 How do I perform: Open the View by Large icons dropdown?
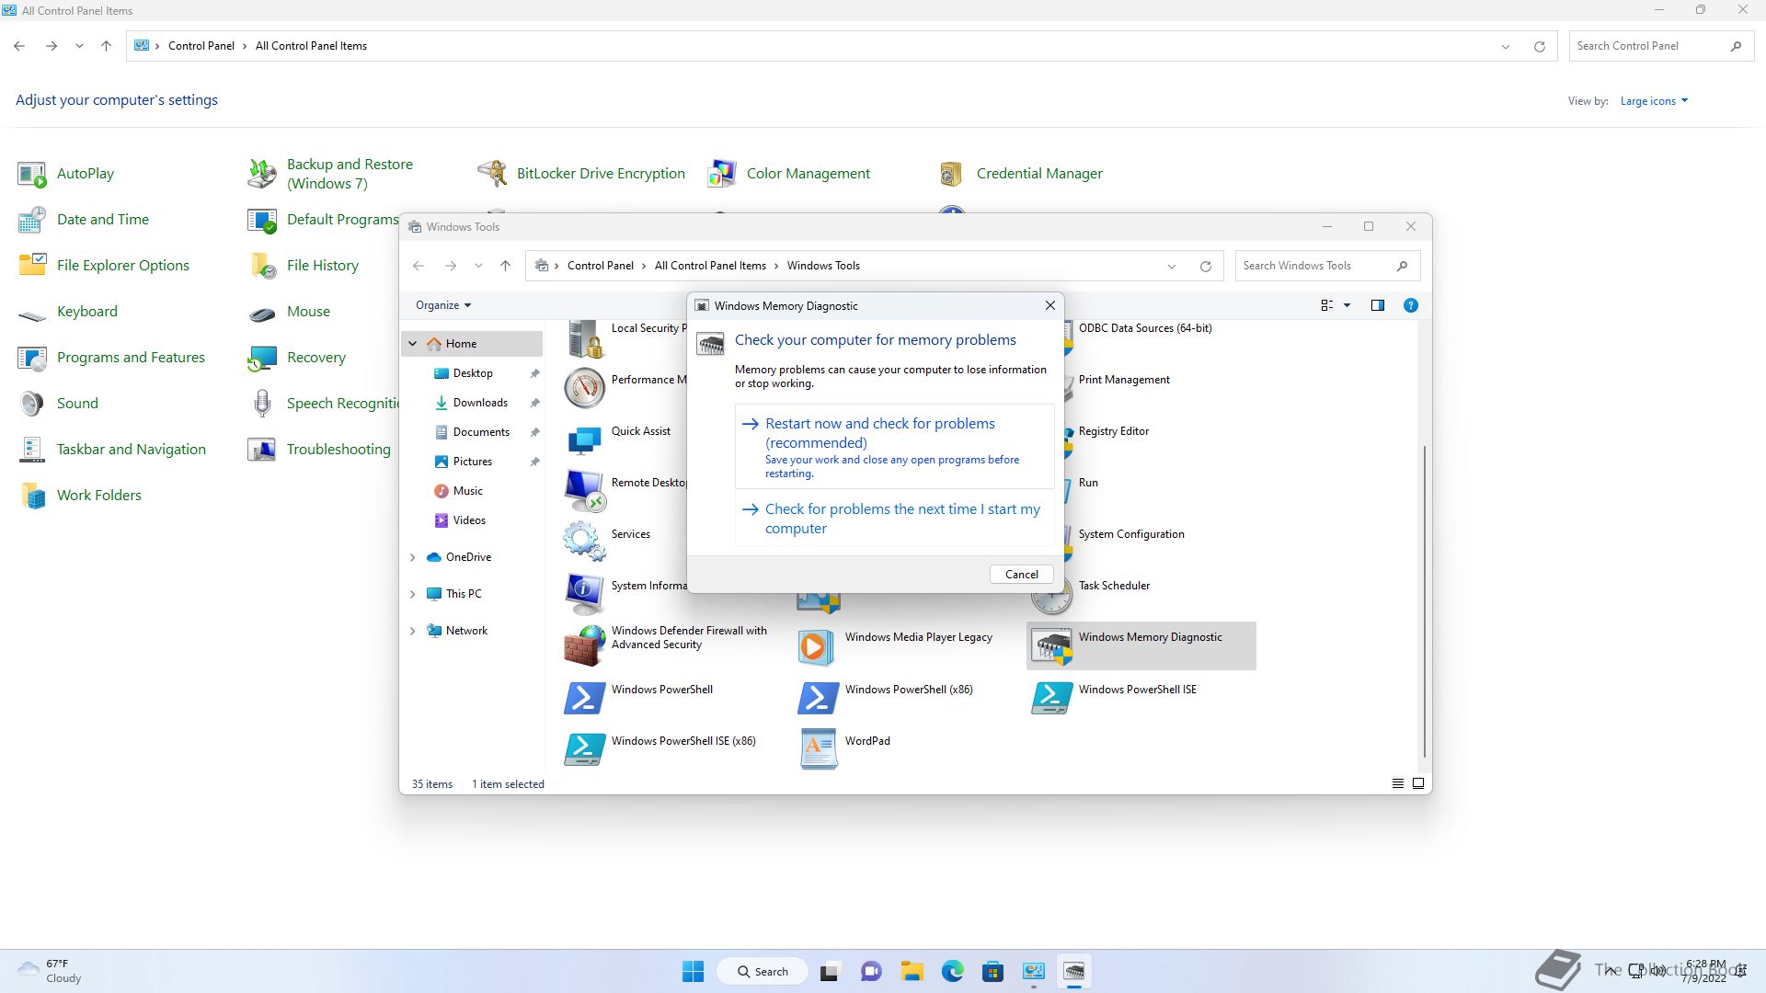pos(1654,101)
